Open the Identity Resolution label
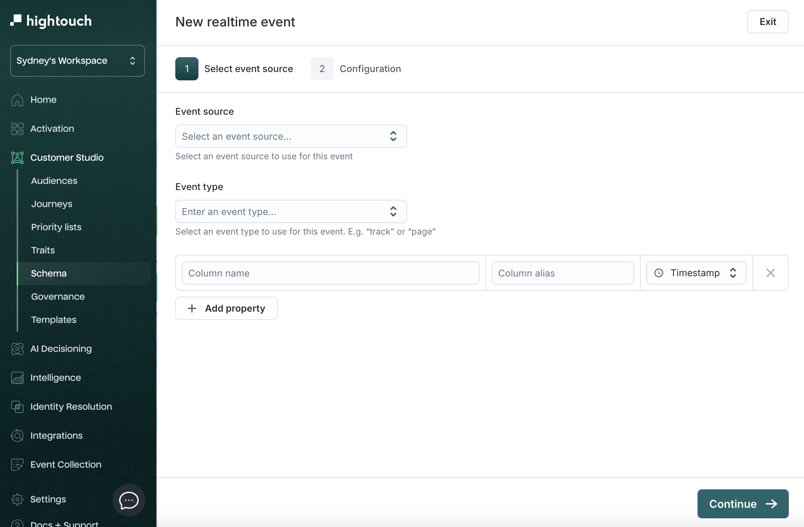The height and width of the screenshot is (527, 804). (x=71, y=406)
